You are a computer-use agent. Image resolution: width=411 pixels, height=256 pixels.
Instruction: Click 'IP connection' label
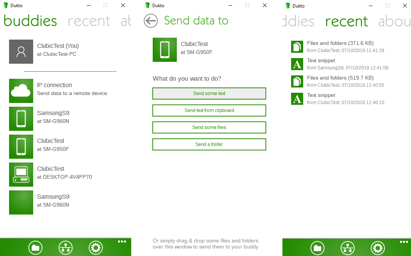[x=55, y=85]
